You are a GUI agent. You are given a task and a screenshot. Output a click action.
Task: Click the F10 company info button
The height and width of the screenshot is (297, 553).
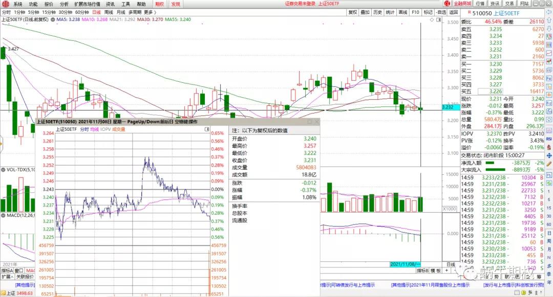point(415,12)
